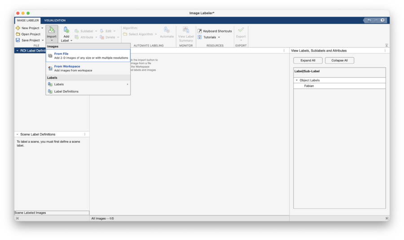
Task: Collapse the toolstrip with the up-arrow icon
Action: (x=386, y=45)
